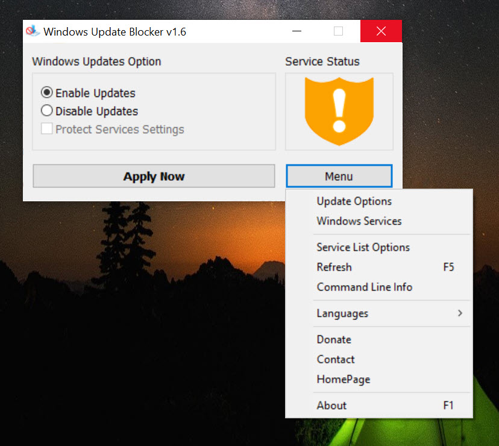
Task: Open Command Line Info menu entry
Action: [379, 287]
